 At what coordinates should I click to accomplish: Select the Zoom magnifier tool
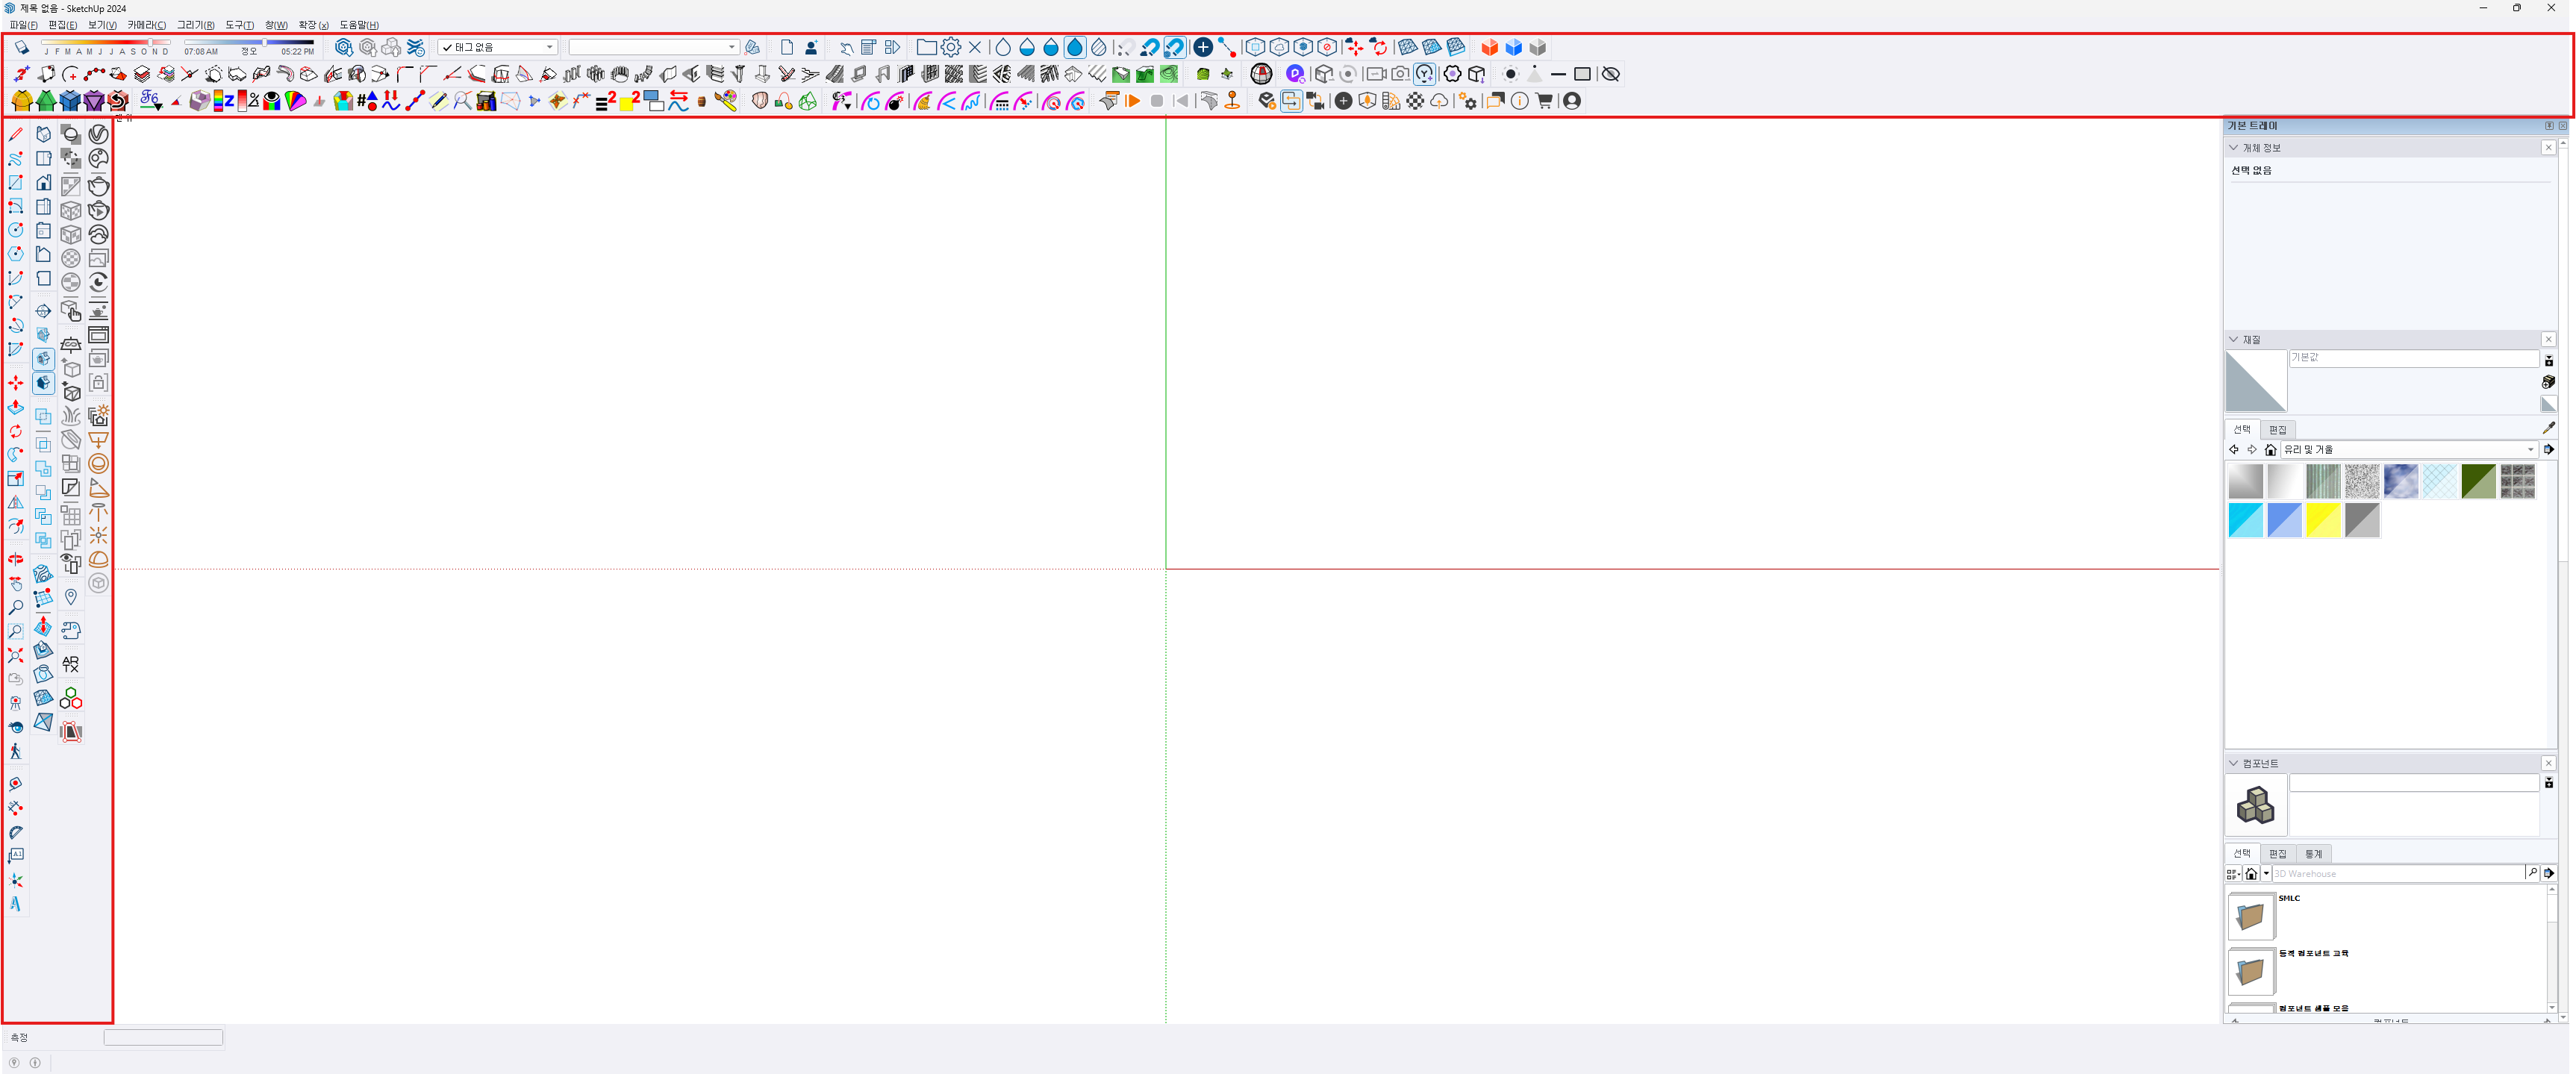tap(16, 607)
